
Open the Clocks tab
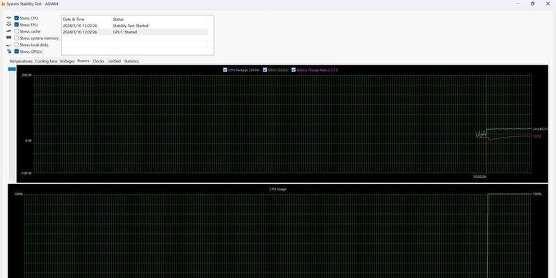pyautogui.click(x=99, y=61)
